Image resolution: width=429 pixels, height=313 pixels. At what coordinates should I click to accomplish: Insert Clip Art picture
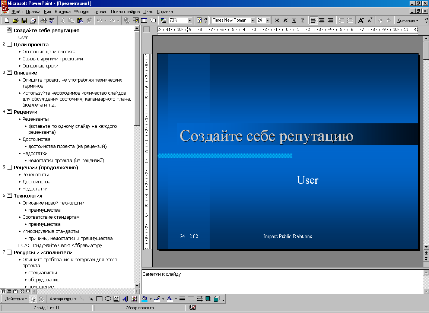pos(134,299)
